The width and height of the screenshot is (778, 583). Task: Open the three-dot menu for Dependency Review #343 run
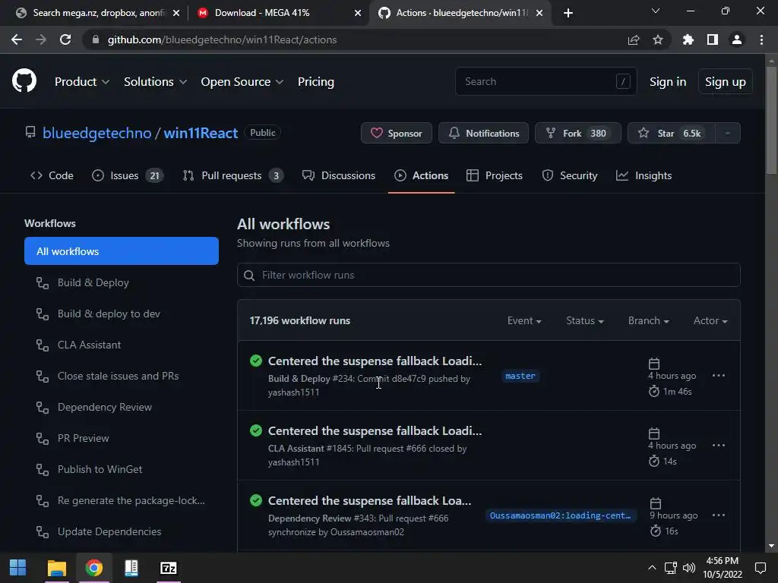[x=719, y=515]
